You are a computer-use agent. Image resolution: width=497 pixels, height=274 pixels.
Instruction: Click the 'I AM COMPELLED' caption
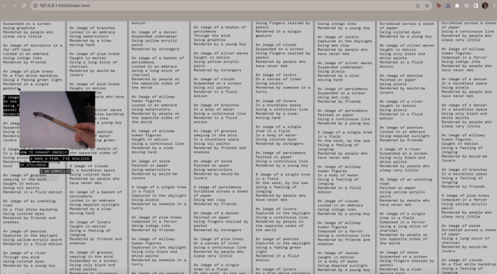point(56,171)
